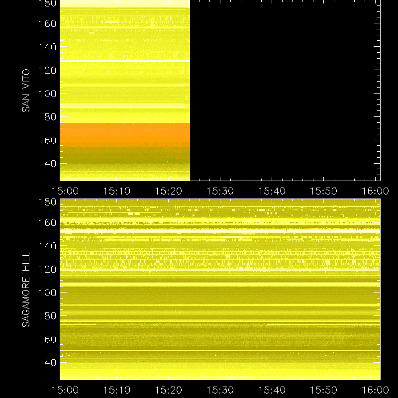This screenshot has width=398, height=398.
Task: Select the 160 tick label on the SAN VITO axis
Action: click(x=47, y=23)
